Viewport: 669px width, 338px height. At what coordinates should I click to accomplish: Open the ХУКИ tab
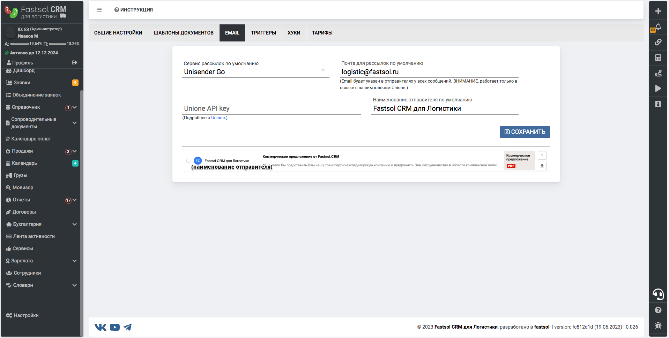click(x=294, y=33)
